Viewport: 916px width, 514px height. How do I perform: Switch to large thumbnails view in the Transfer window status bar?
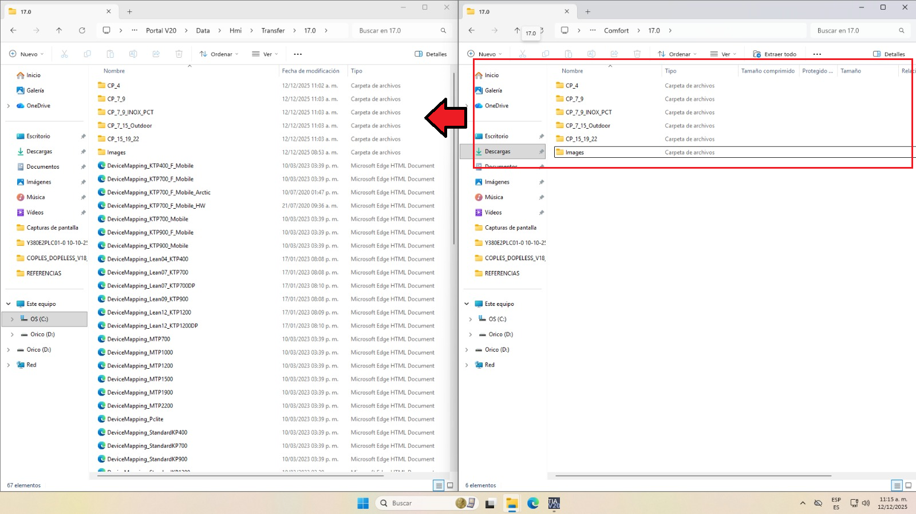click(450, 485)
